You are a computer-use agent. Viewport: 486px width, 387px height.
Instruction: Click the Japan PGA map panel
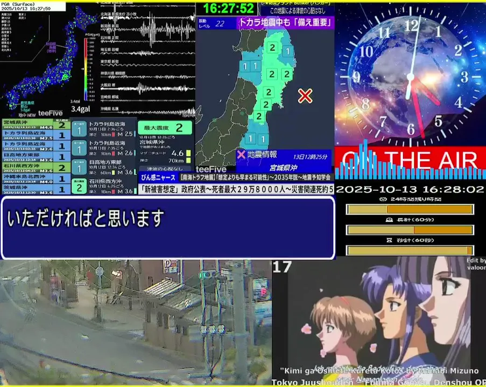[x=50, y=60]
